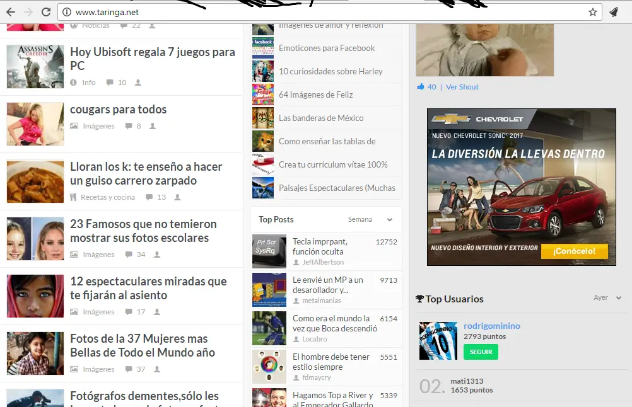The height and width of the screenshot is (407, 632).
Task: Open 64 Imágenes de Feliz link
Action: [315, 95]
